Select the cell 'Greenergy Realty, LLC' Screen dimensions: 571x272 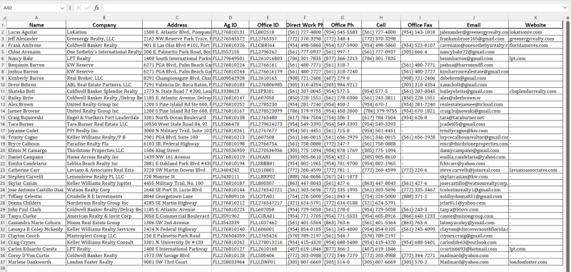click(104, 39)
